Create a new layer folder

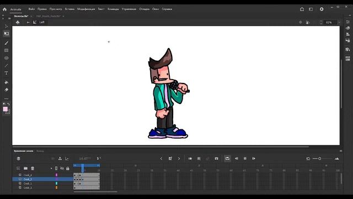(x=25, y=168)
